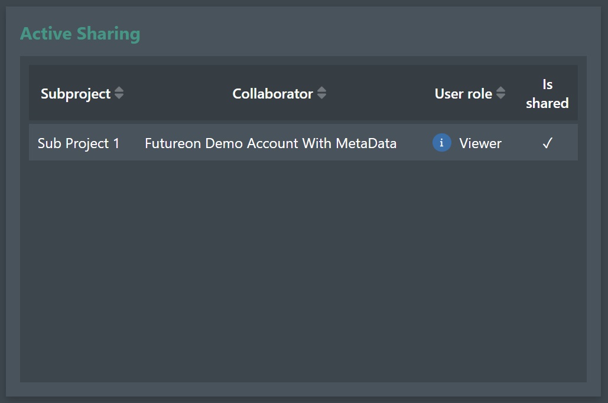The height and width of the screenshot is (403, 608).
Task: Select the Sub Project 1 cell
Action: pos(79,143)
